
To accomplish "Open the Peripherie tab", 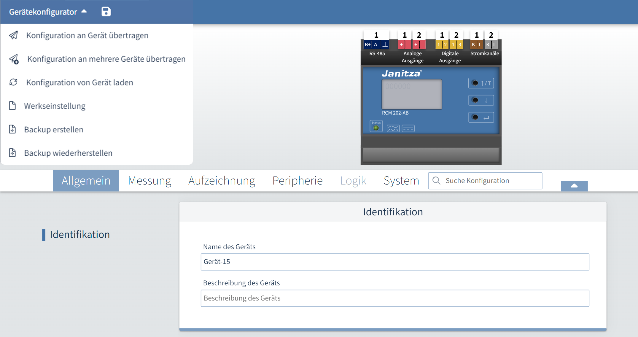I will 297,180.
